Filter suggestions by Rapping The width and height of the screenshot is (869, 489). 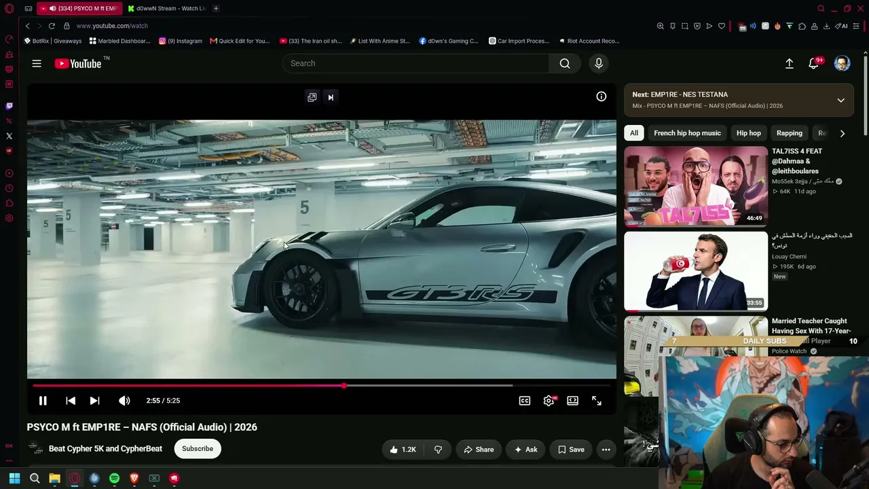pyautogui.click(x=790, y=133)
